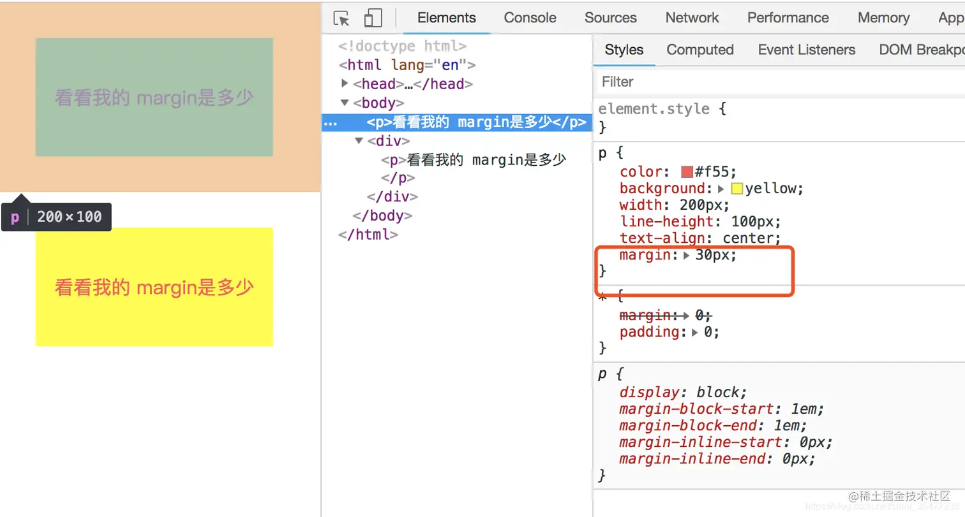
Task: Click the green highlighted paragraph on the page
Action: (x=154, y=97)
